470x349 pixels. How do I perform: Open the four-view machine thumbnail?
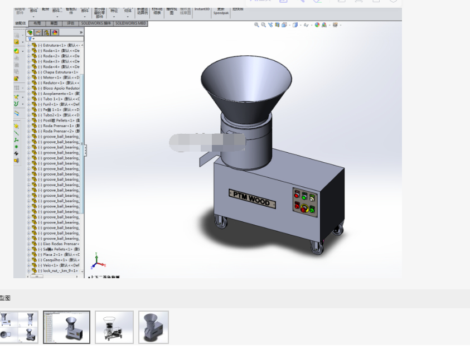click(x=18, y=327)
